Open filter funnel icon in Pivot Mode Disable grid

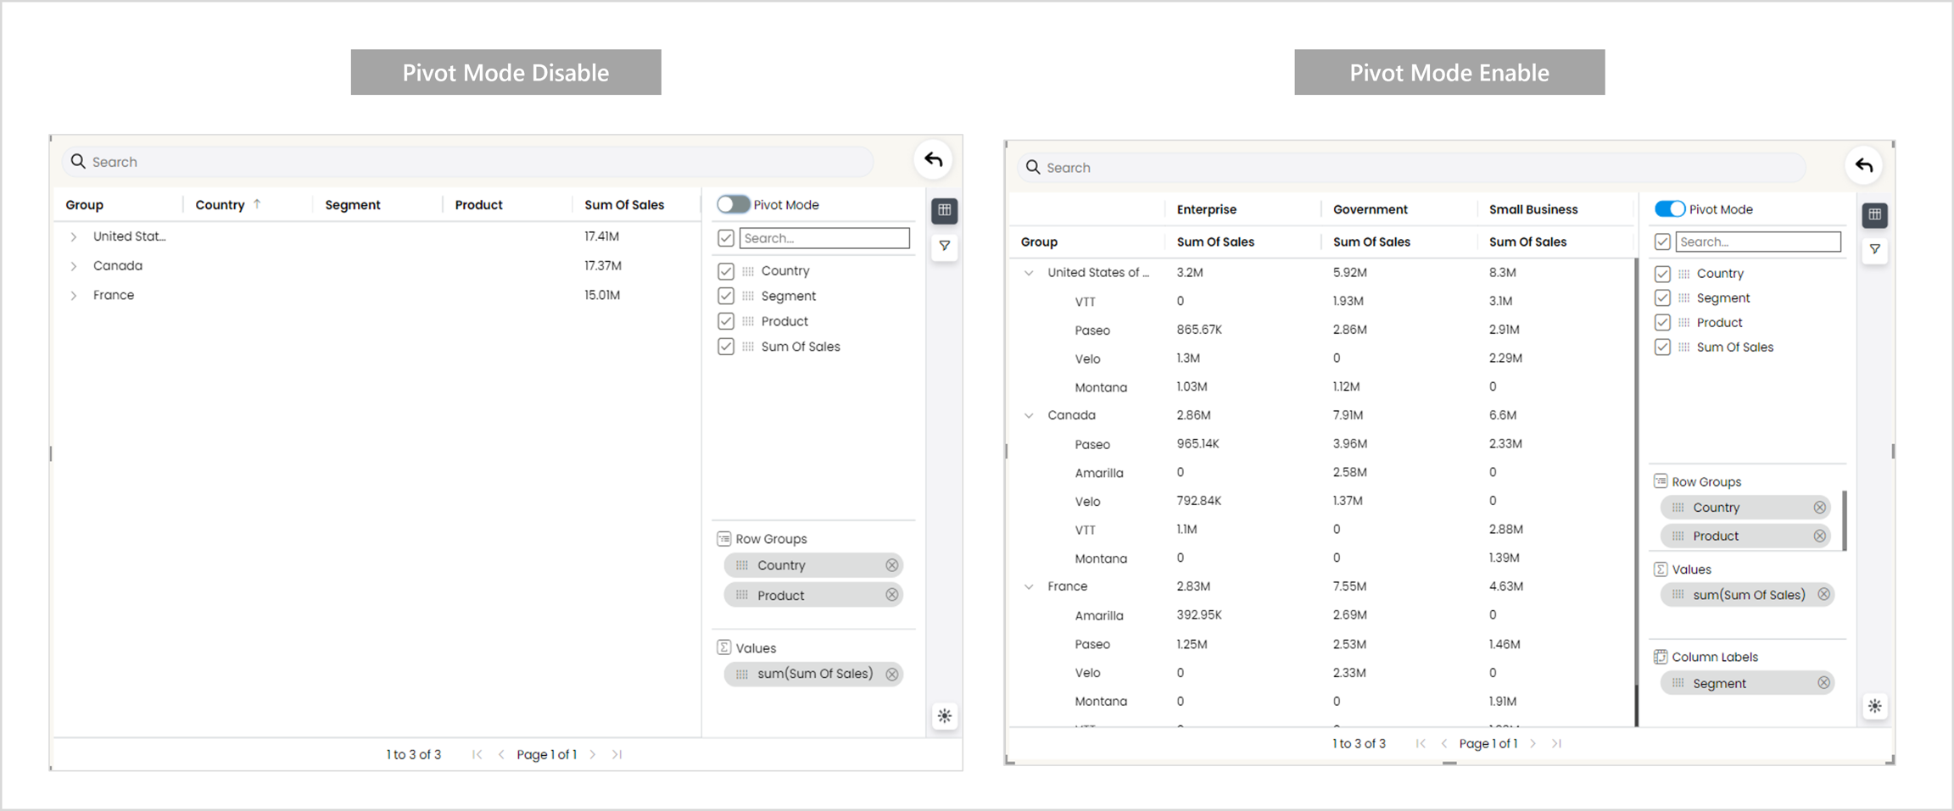point(944,246)
